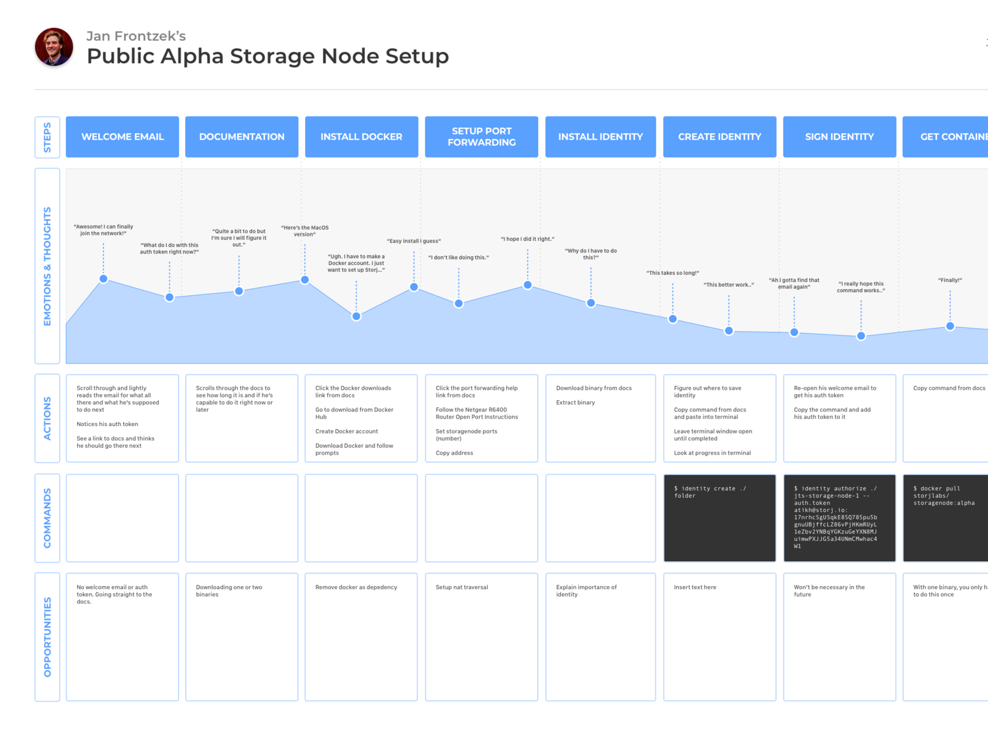
Task: Select the SIGN IDENTITY step header
Action: 839,136
